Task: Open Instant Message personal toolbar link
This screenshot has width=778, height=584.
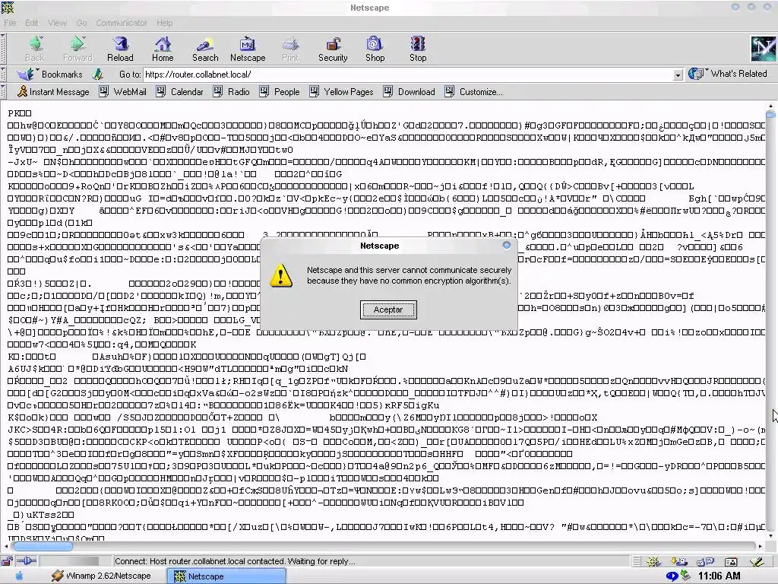Action: pos(54,92)
